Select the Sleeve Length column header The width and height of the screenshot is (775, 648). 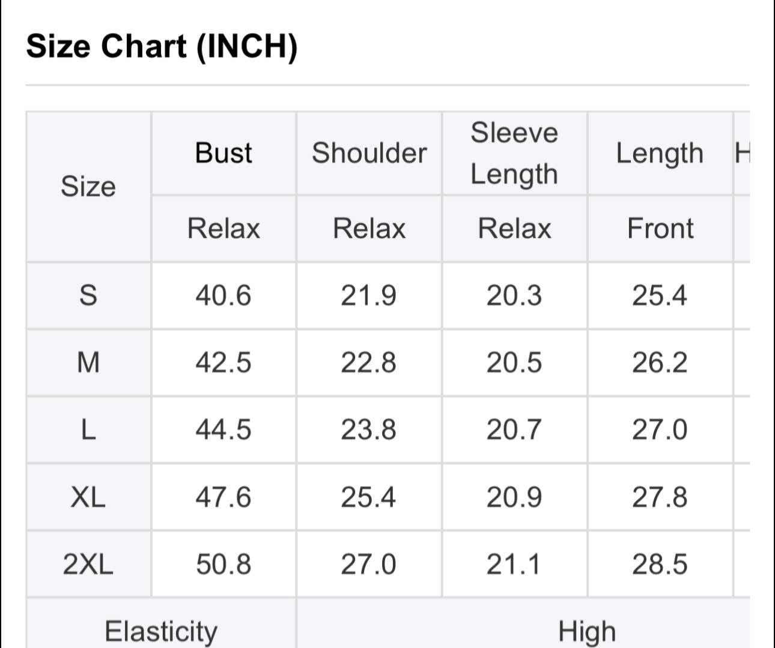coord(514,153)
